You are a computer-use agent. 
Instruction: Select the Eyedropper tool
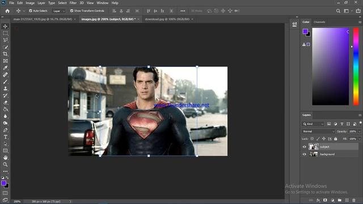coord(5,68)
